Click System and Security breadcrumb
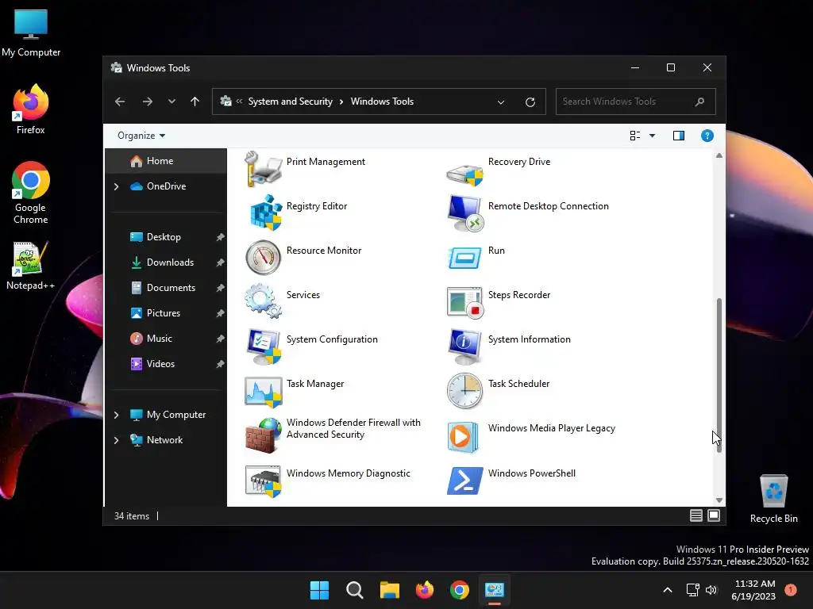813x609 pixels. [290, 101]
